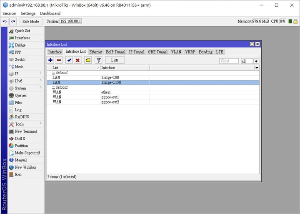Open Partition in the sidebar
The width and height of the screenshot is (300, 214).
coord(26,146)
